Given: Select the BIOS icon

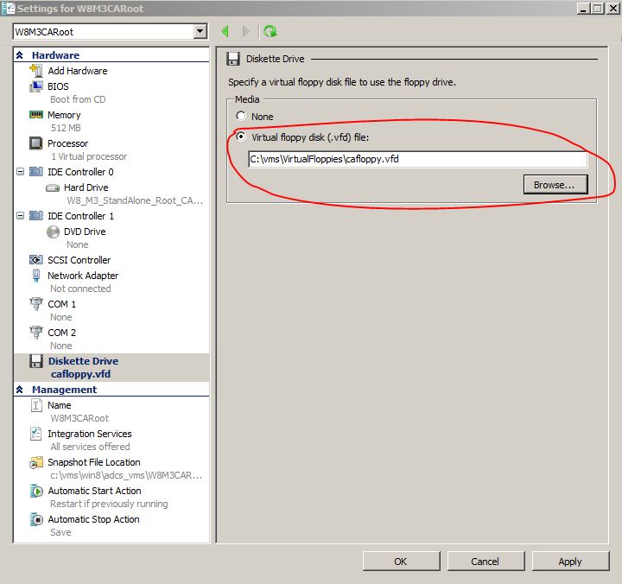Looking at the screenshot, I should [35, 86].
